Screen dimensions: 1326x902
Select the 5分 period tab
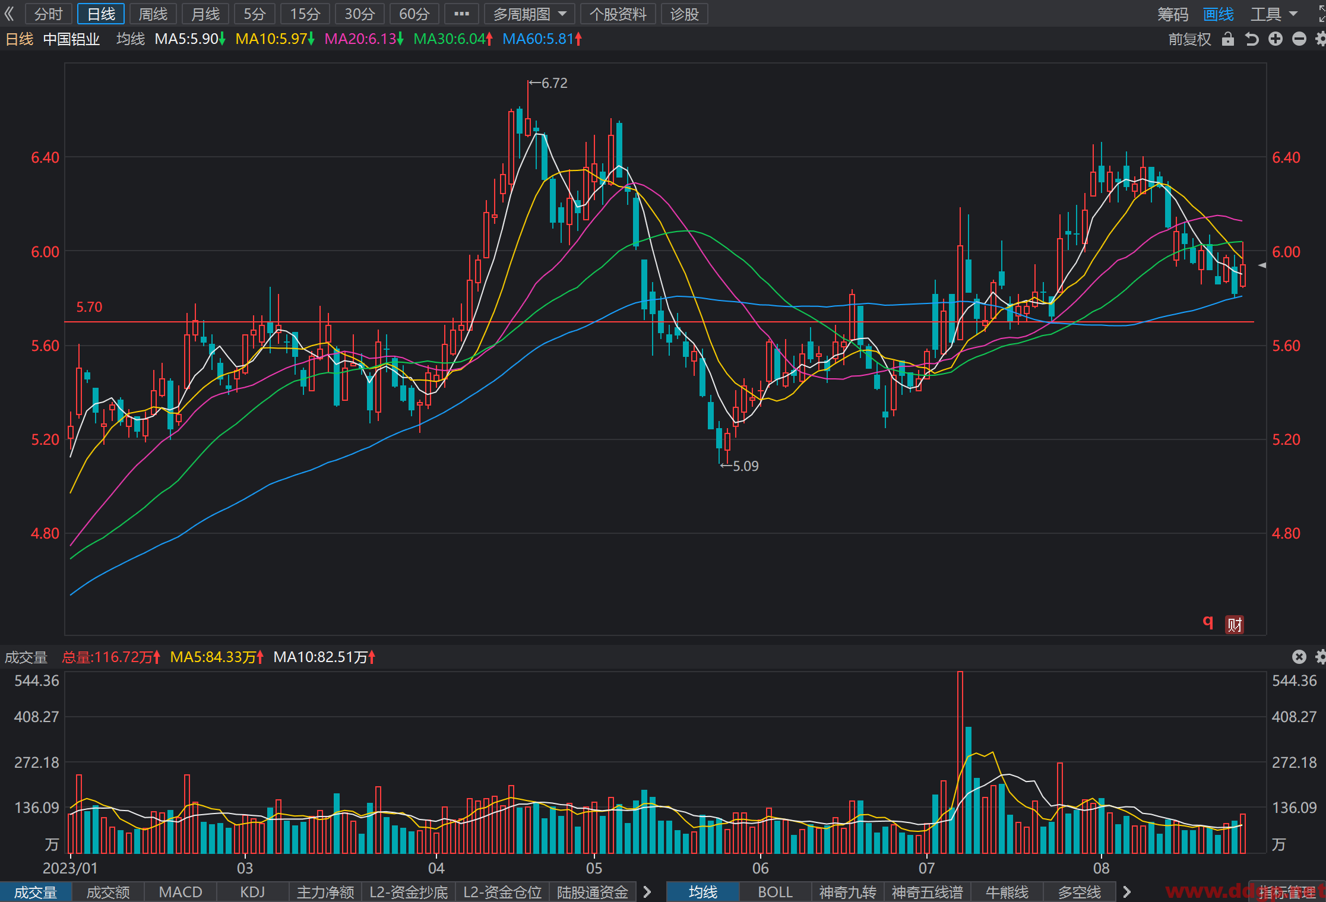tap(255, 14)
